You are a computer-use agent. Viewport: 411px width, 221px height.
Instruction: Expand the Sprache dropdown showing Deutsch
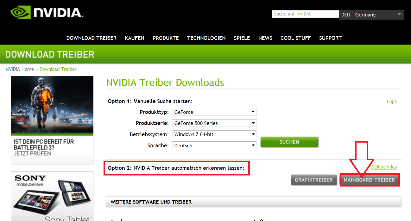pyautogui.click(x=214, y=145)
